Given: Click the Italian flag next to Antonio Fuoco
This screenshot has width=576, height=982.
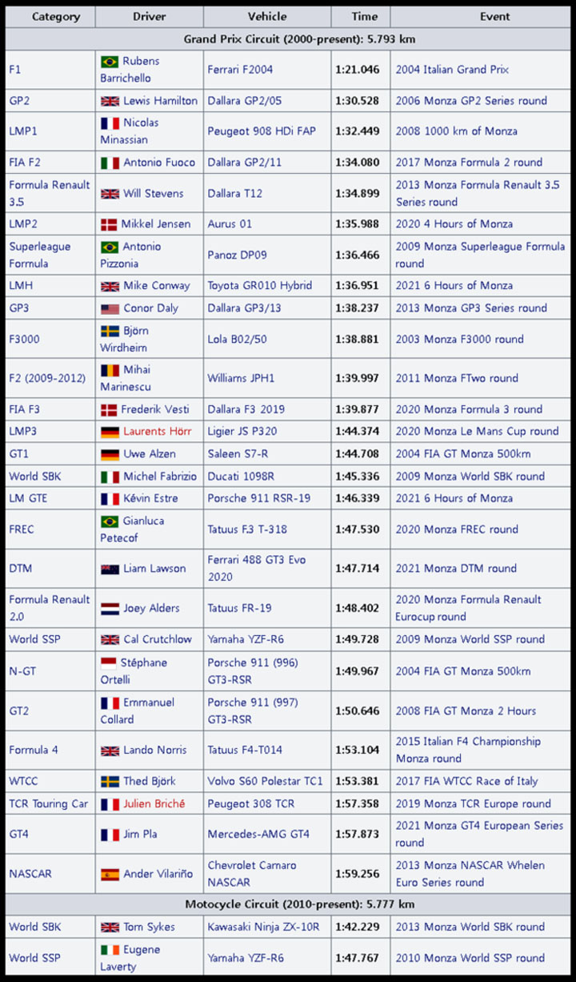Looking at the screenshot, I should [110, 163].
